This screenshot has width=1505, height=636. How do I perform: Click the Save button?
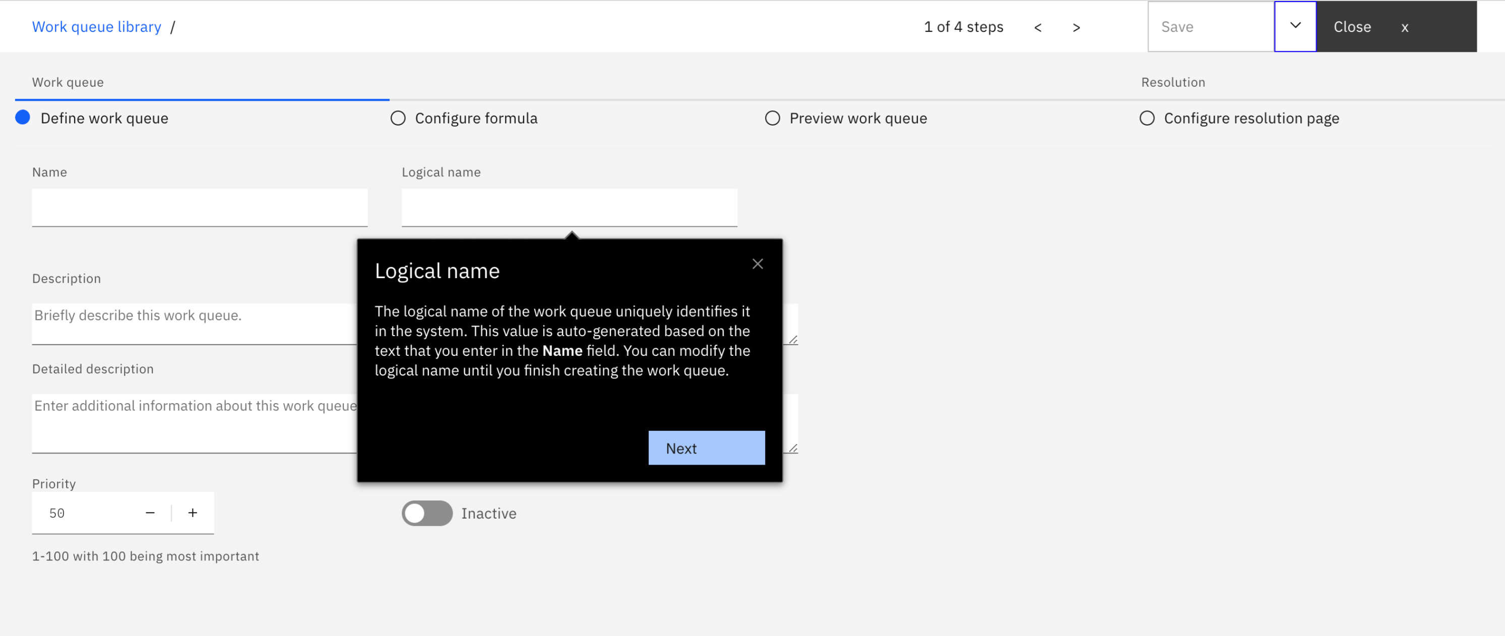pyautogui.click(x=1209, y=27)
